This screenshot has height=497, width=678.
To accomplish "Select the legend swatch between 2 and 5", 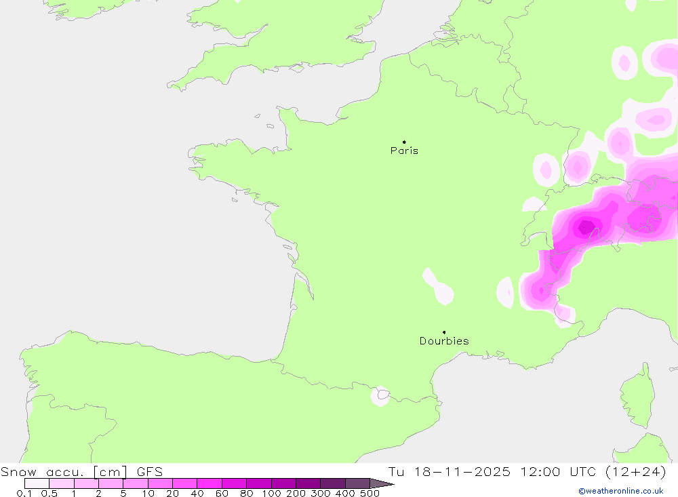I will click(111, 483).
